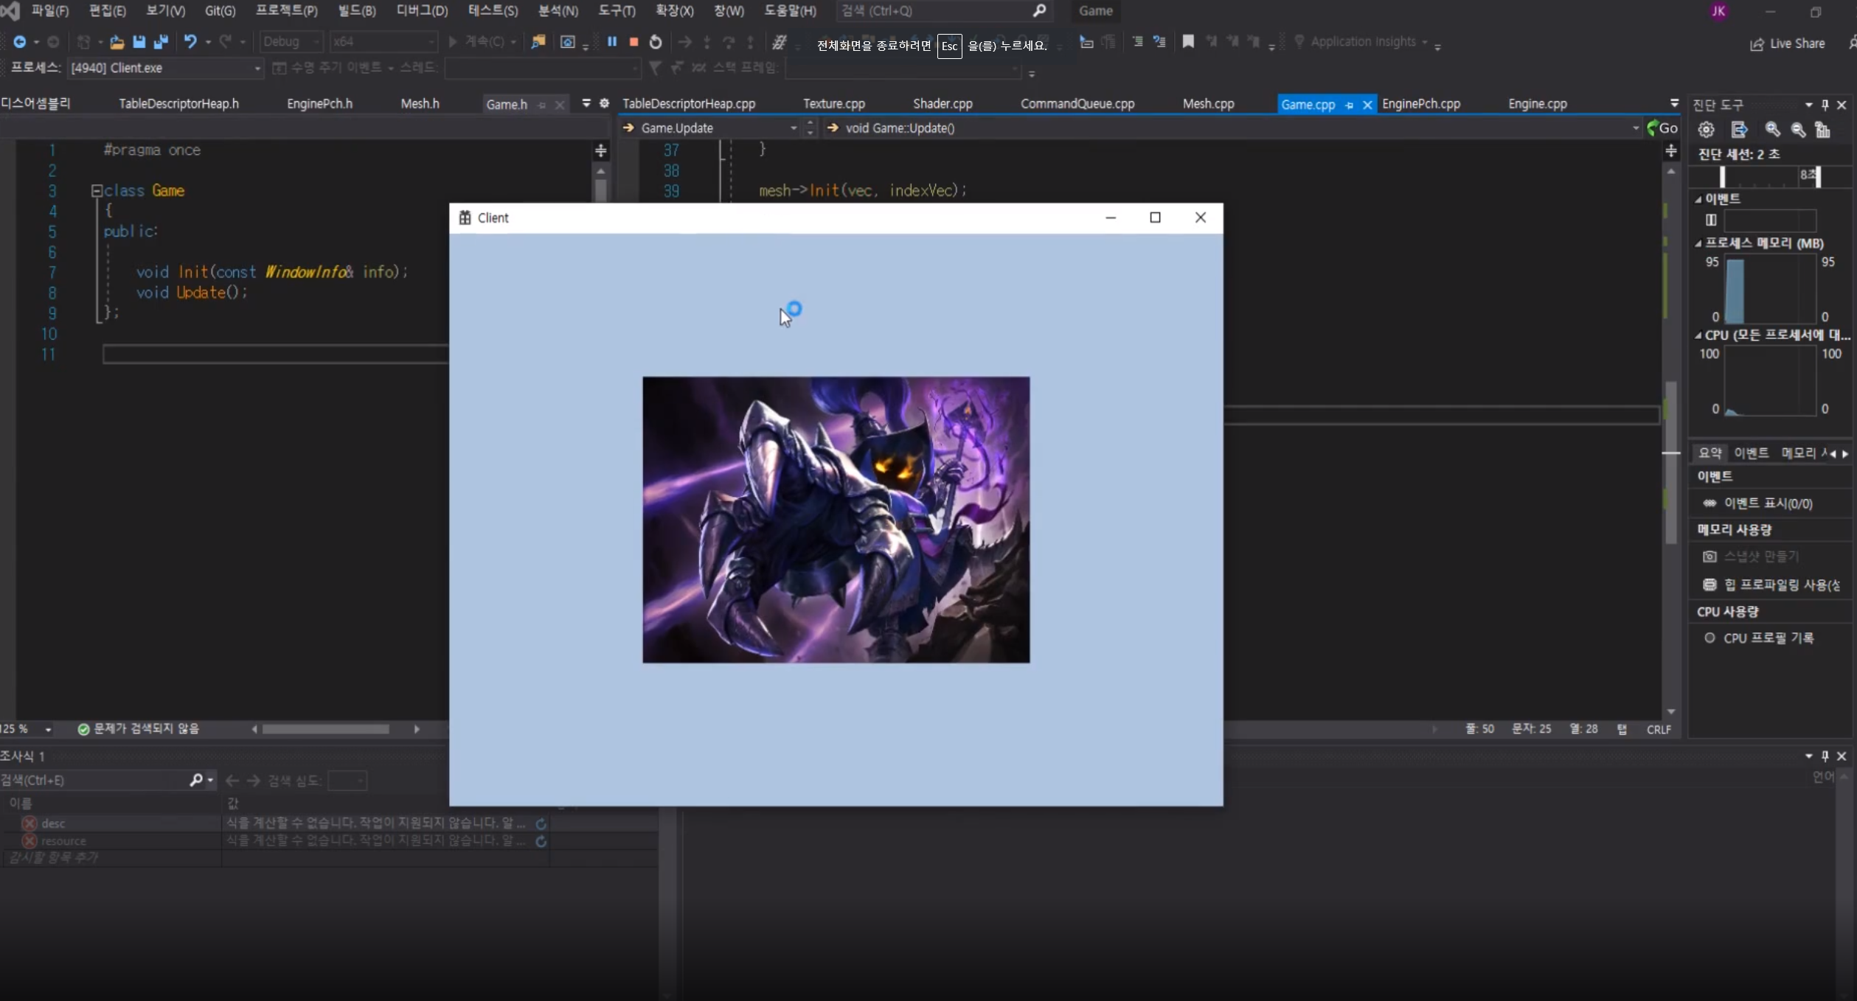
Task: Open file with the folder toolbar icon
Action: click(x=117, y=42)
